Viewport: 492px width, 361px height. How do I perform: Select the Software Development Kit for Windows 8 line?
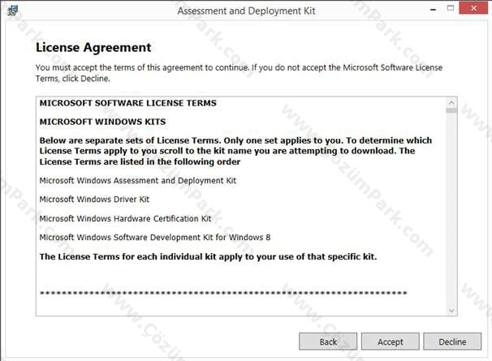pos(155,238)
